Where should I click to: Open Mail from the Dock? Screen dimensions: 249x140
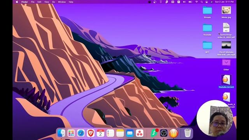click(130, 133)
